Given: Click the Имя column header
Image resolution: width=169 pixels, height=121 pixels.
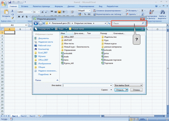Looking at the screenshot, I should (x=66, y=33).
